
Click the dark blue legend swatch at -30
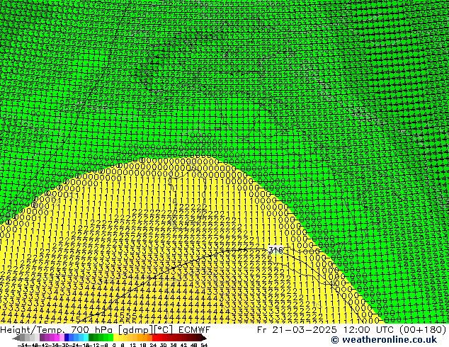click(x=67, y=337)
